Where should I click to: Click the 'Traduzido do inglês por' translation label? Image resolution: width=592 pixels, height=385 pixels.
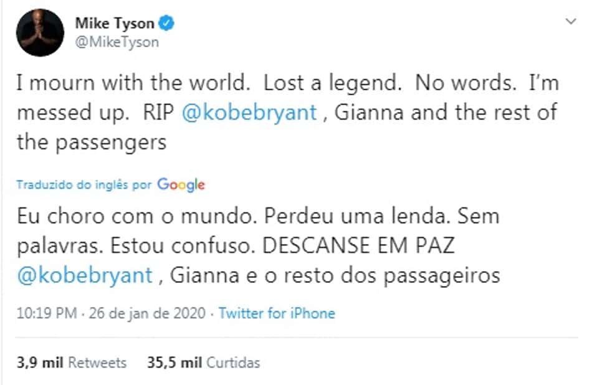[84, 185]
